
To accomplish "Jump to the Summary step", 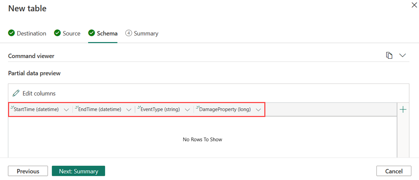I will click(x=142, y=33).
